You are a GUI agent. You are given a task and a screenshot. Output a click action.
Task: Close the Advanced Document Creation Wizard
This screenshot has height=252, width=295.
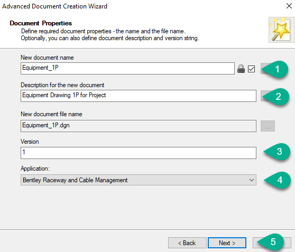coord(289,6)
